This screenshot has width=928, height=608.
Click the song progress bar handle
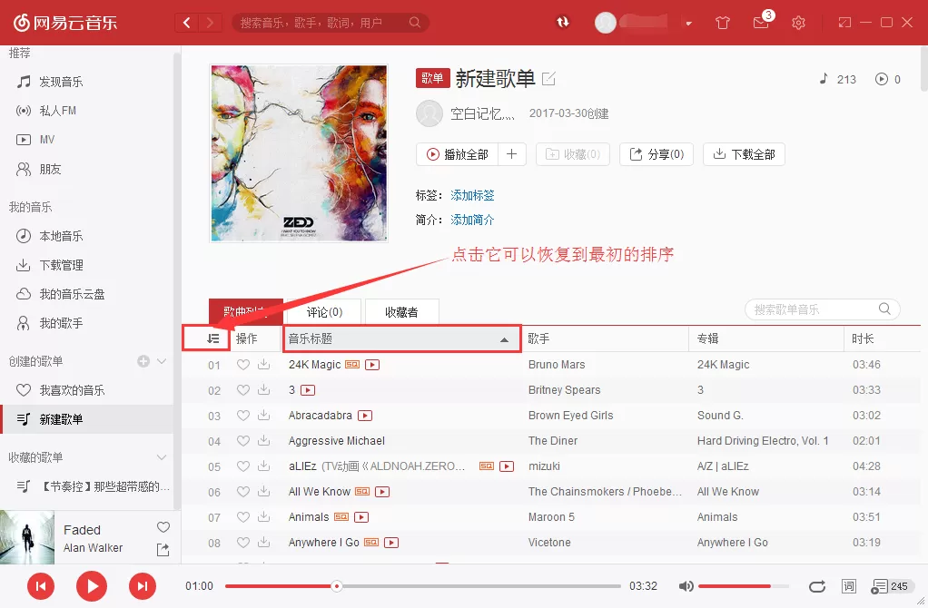pos(336,586)
